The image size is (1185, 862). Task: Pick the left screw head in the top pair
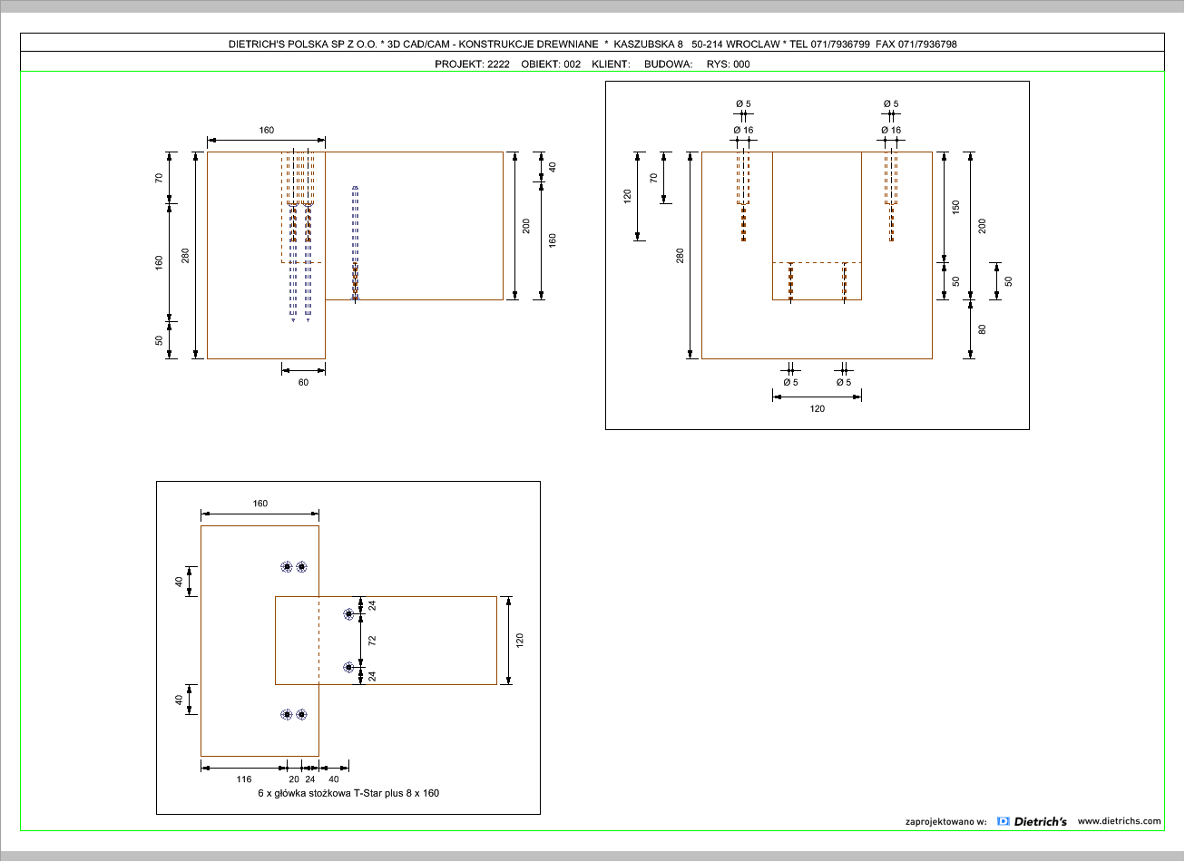click(287, 567)
